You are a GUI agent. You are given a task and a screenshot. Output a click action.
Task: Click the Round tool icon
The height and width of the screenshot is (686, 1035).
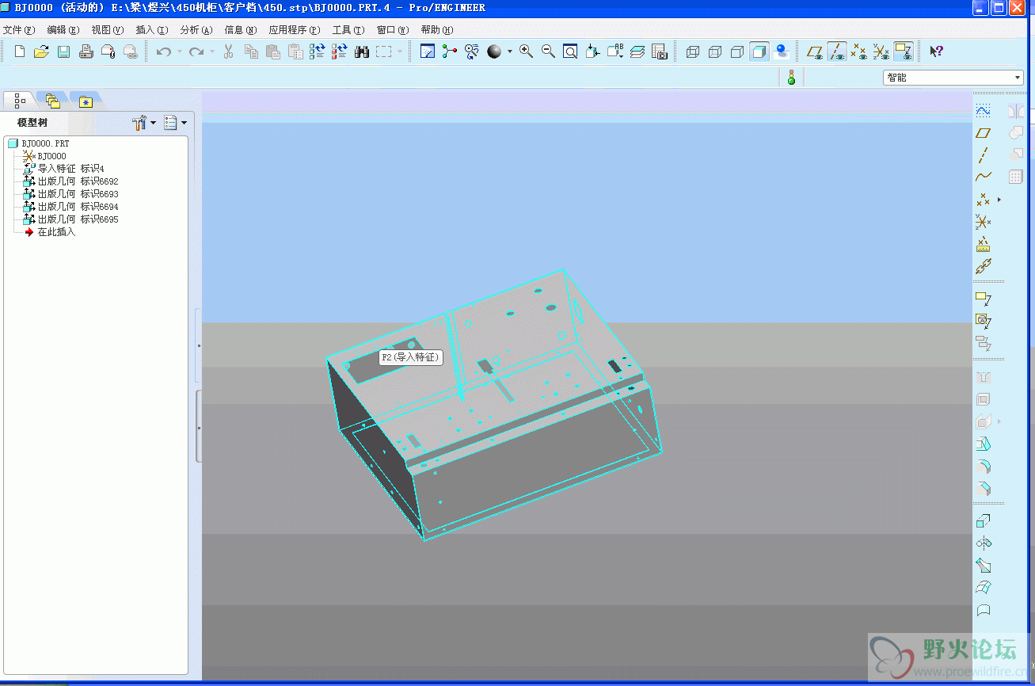(983, 467)
